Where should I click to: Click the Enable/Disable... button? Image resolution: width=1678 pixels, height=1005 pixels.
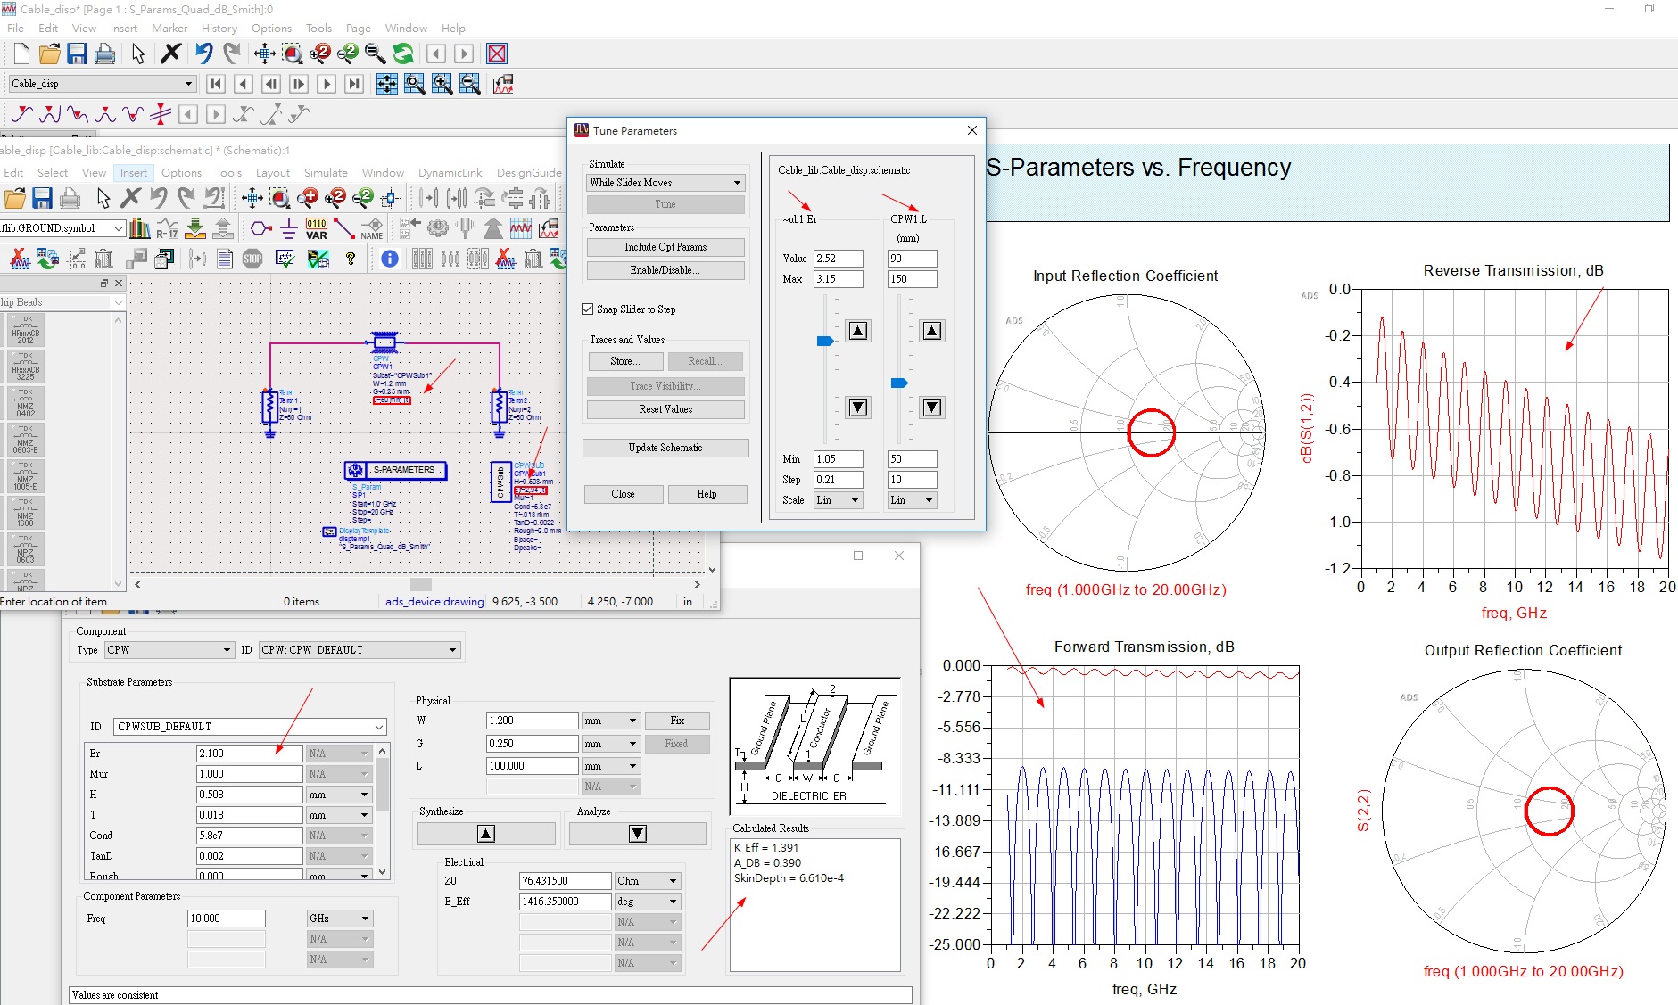(x=665, y=270)
